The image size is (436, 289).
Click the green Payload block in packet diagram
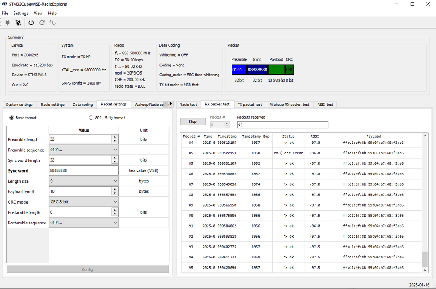(276, 69)
